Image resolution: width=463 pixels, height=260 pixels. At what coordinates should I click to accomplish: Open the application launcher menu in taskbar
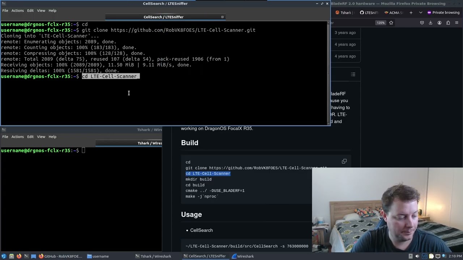tap(4, 256)
